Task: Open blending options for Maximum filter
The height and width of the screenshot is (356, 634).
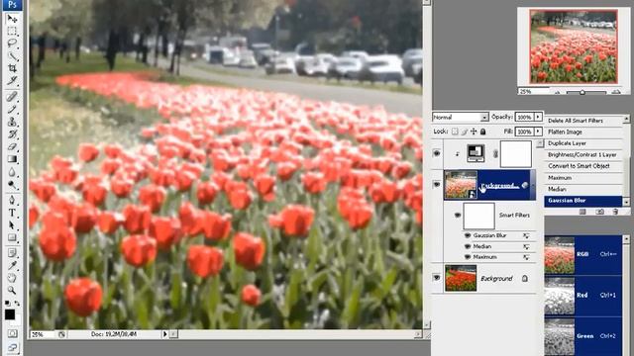Action: point(526,257)
